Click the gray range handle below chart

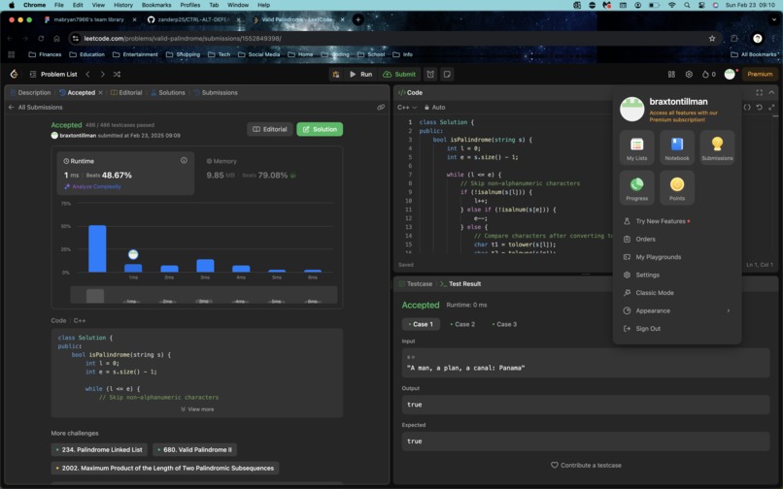[x=95, y=295]
